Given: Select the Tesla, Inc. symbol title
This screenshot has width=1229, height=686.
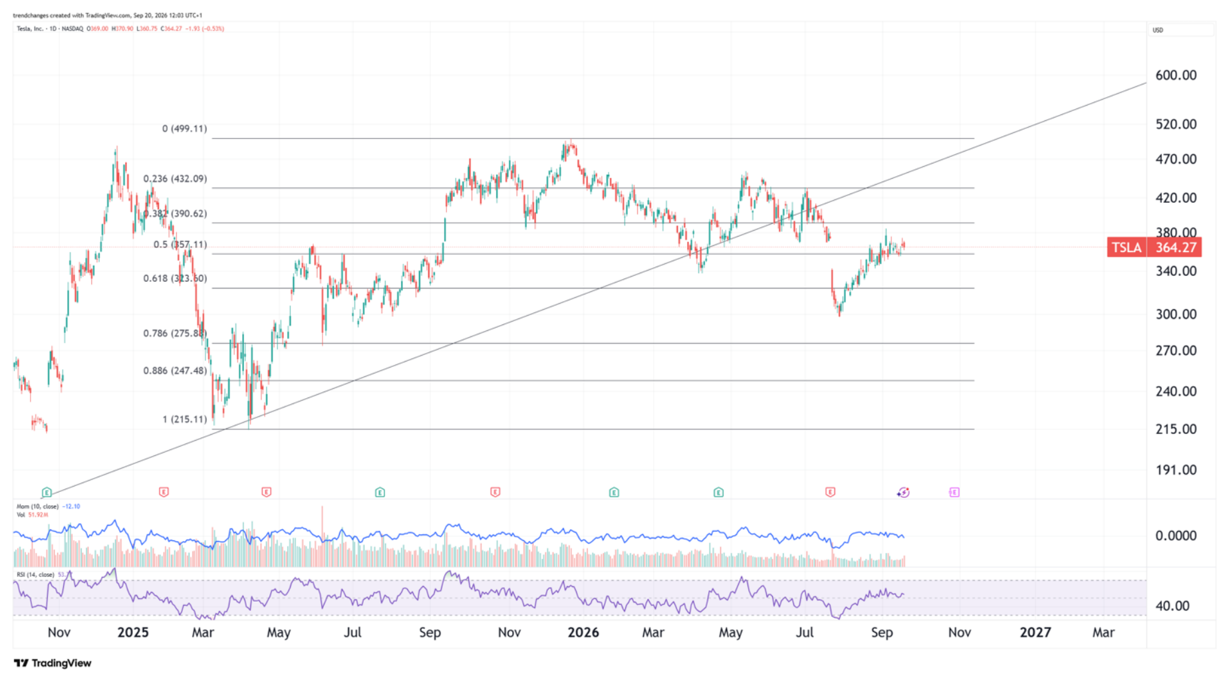Looking at the screenshot, I should point(30,29).
